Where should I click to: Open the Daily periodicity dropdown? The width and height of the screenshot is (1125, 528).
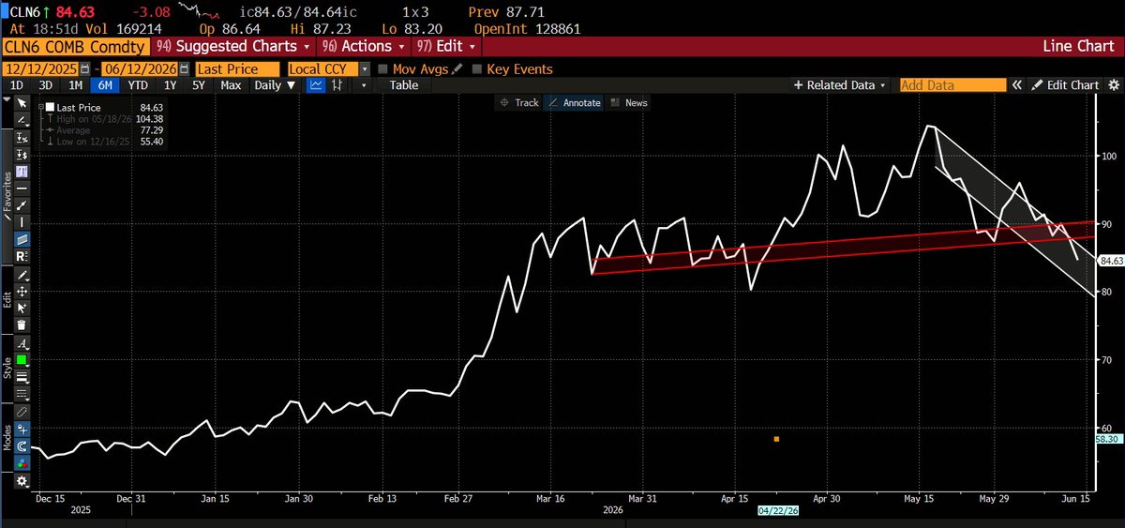276,84
